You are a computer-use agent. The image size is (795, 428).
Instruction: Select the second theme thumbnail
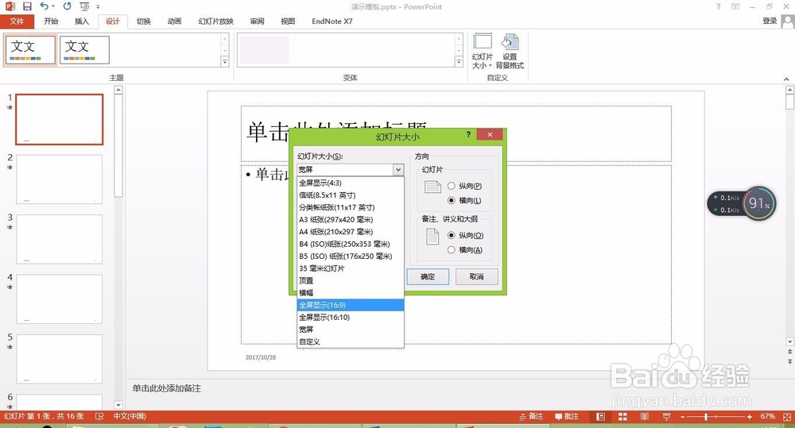pyautogui.click(x=84, y=50)
